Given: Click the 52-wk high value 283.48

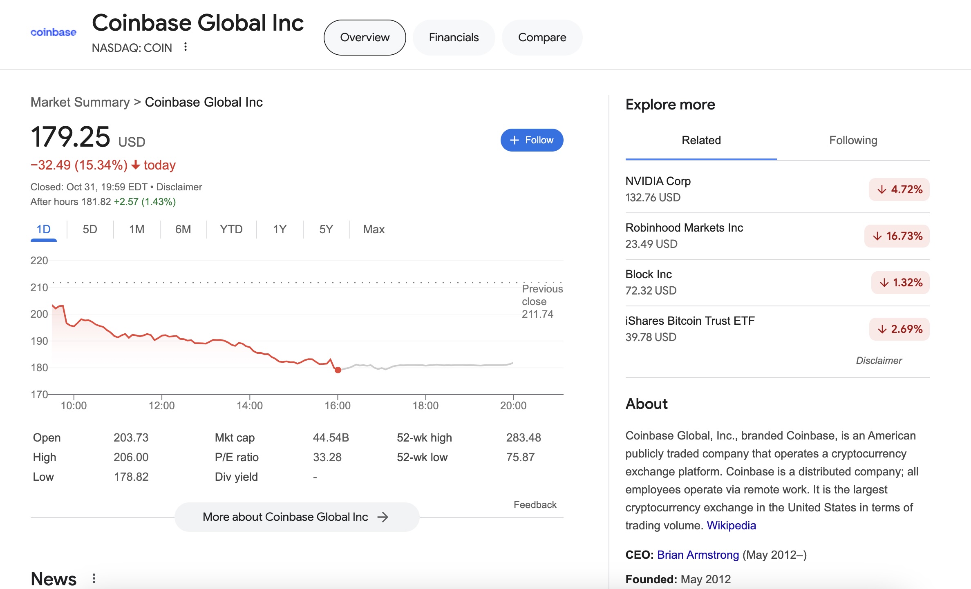Looking at the screenshot, I should [x=524, y=437].
